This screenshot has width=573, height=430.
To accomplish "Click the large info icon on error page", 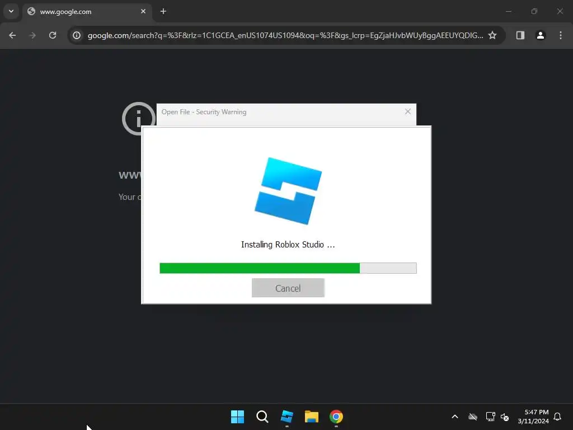I will pyautogui.click(x=139, y=119).
